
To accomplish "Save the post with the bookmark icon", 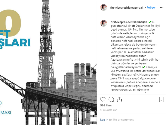I will pos(161,99).
